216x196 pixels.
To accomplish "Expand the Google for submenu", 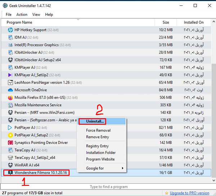I will (x=102, y=168).
